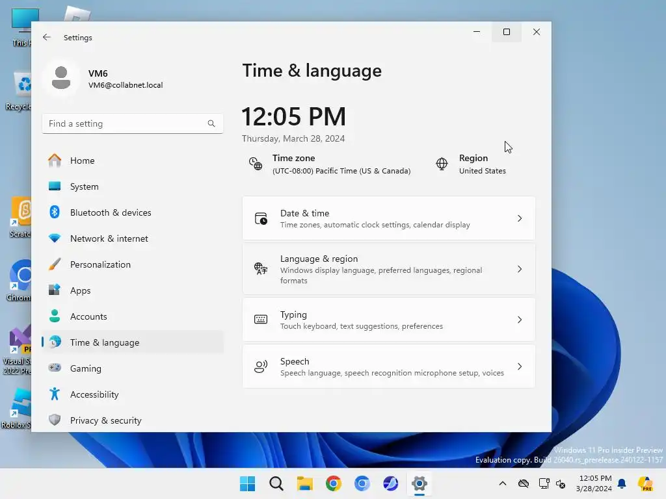Maximize the Settings window

[x=506, y=32]
